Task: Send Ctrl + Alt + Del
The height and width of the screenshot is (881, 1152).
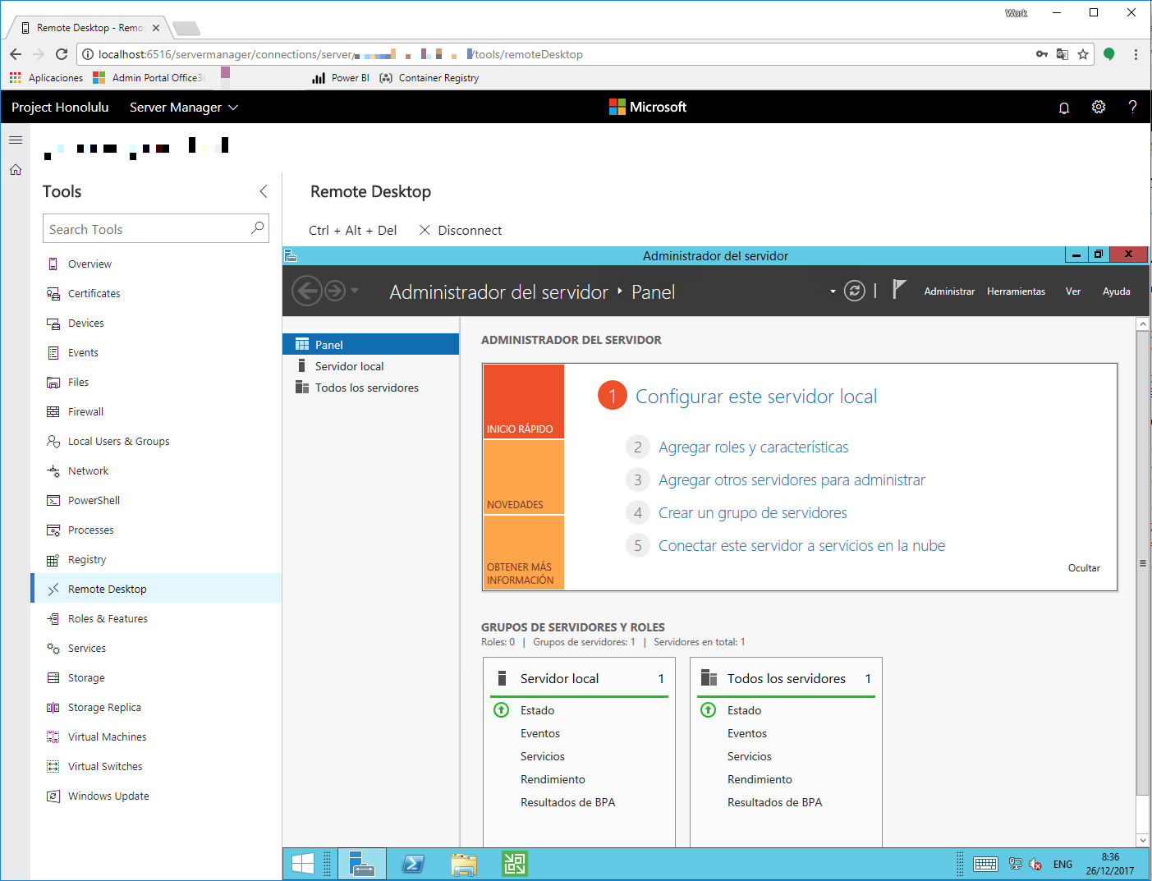Action: pos(352,231)
